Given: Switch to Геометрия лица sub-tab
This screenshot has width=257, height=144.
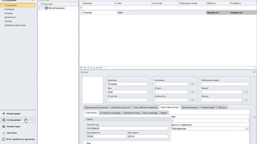Looking at the screenshot, I should [132, 113].
